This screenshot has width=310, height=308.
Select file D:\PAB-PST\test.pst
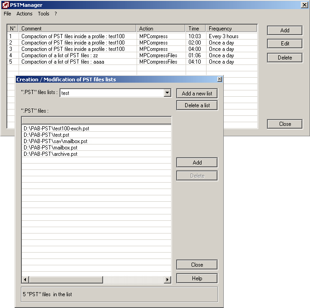[96, 135]
